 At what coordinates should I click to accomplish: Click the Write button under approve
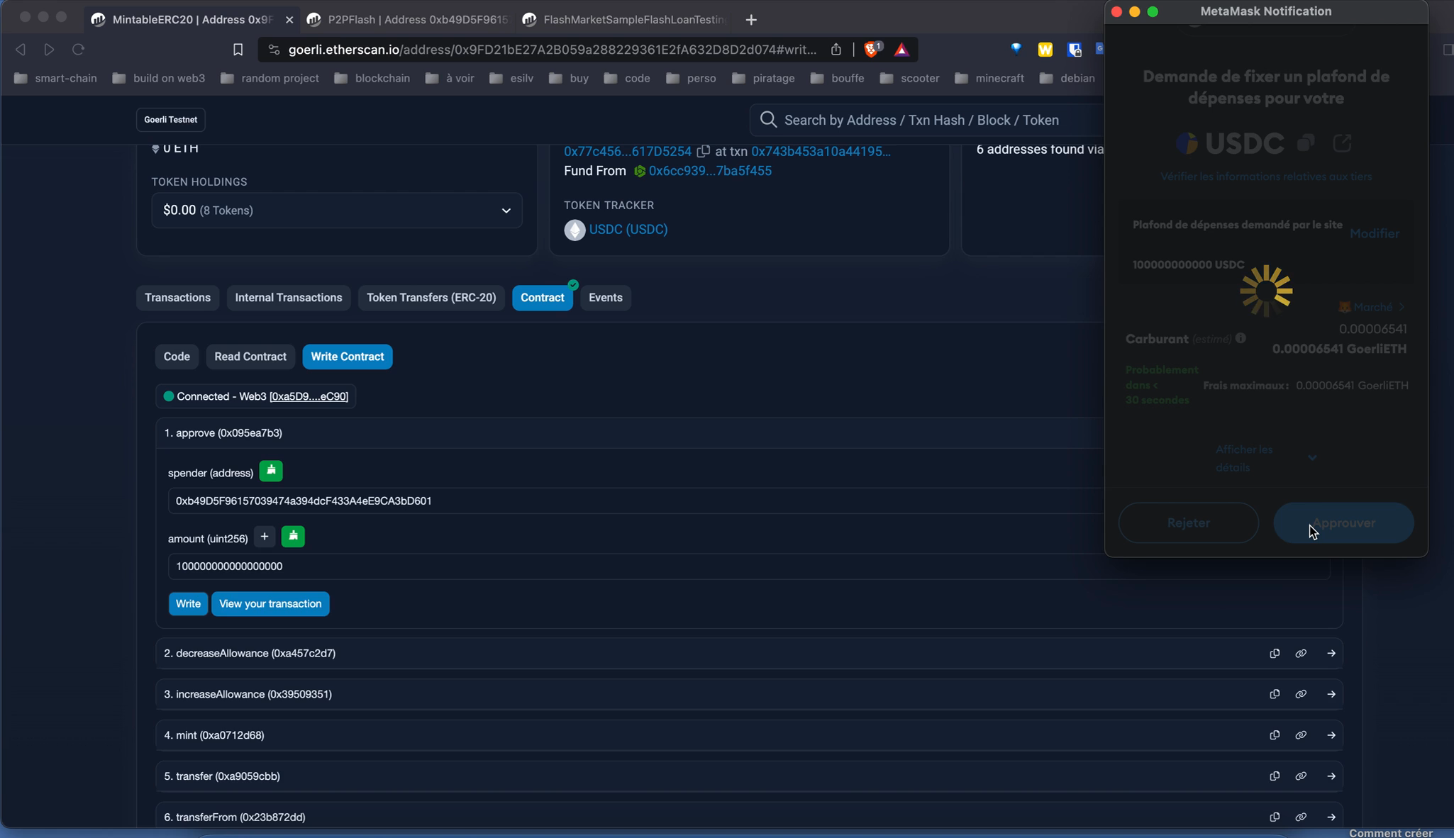tap(187, 603)
